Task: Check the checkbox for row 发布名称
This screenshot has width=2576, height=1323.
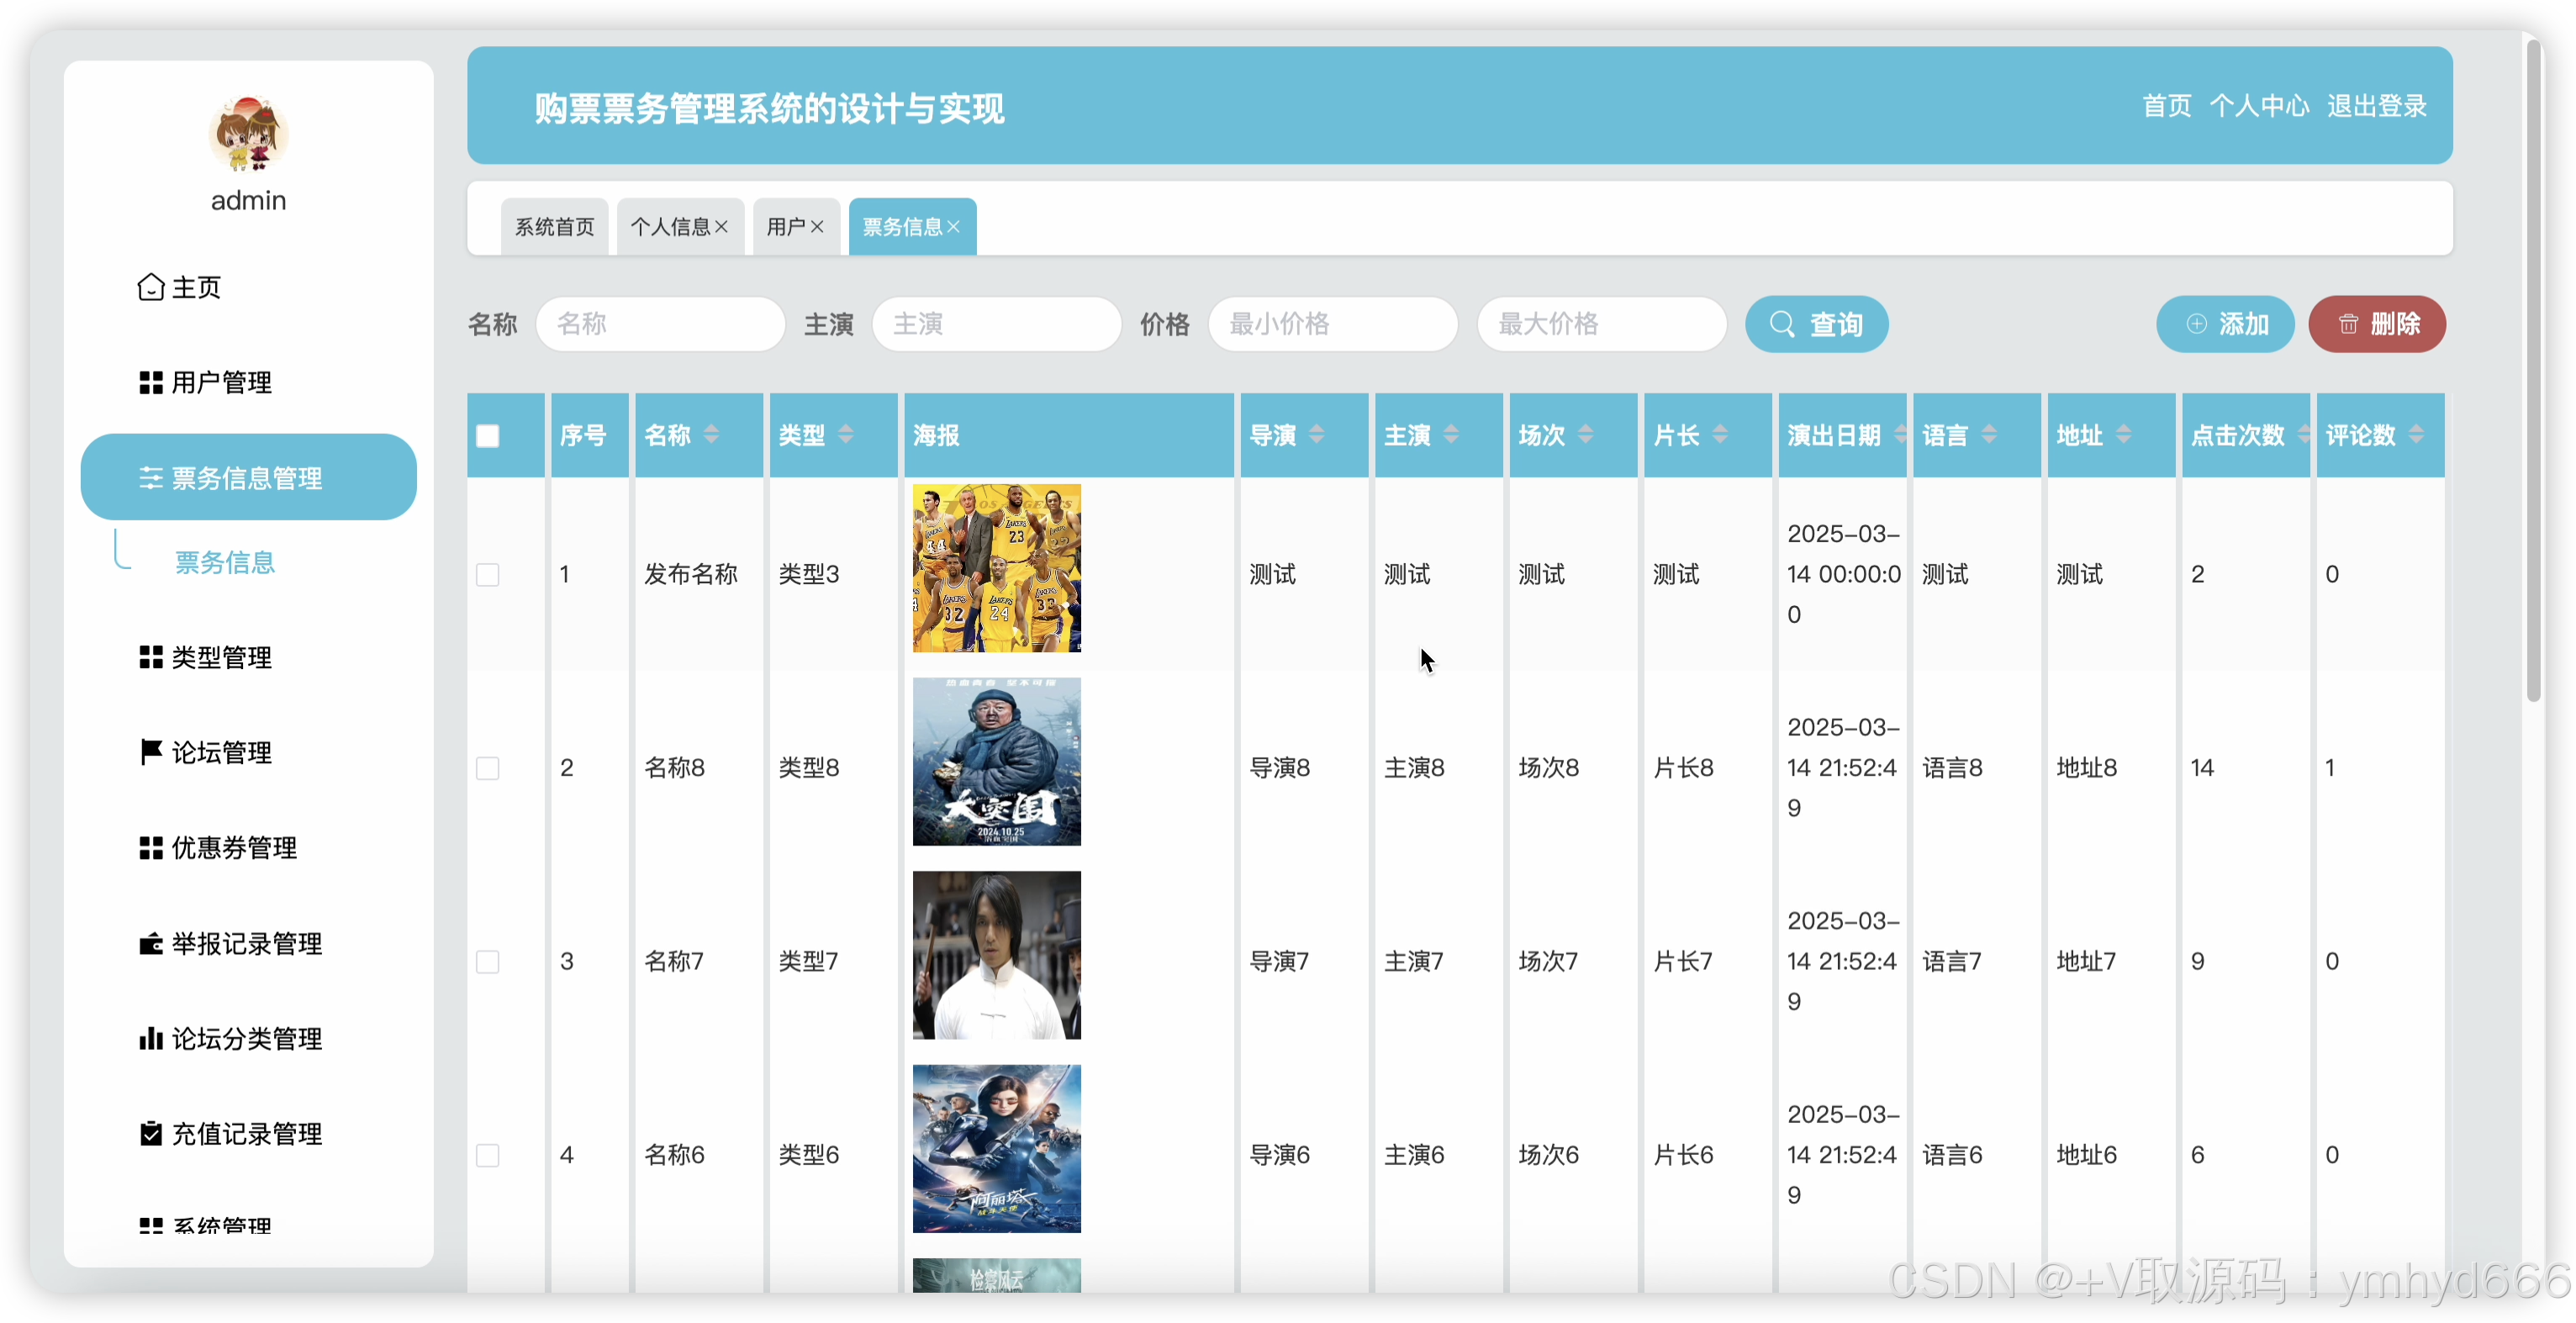Action: coord(488,575)
